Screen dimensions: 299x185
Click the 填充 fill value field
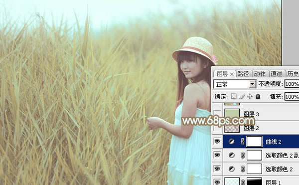292,97
